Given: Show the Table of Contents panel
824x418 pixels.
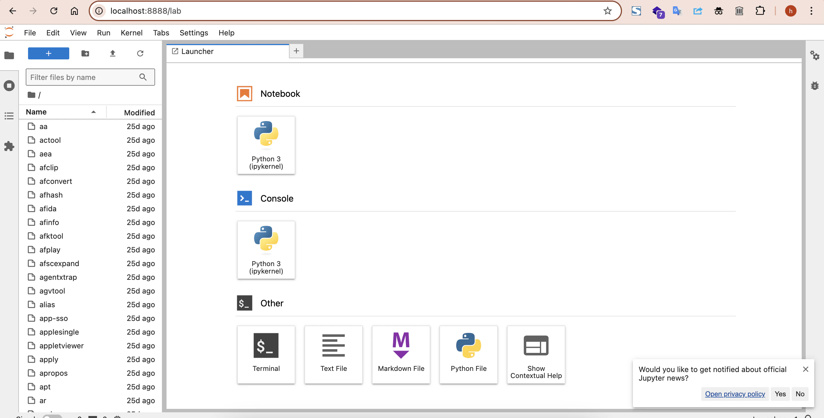Looking at the screenshot, I should pos(9,116).
